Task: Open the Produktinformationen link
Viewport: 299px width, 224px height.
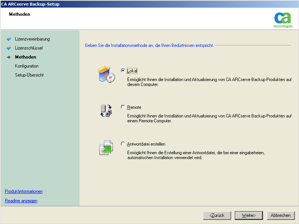Action: point(24,191)
